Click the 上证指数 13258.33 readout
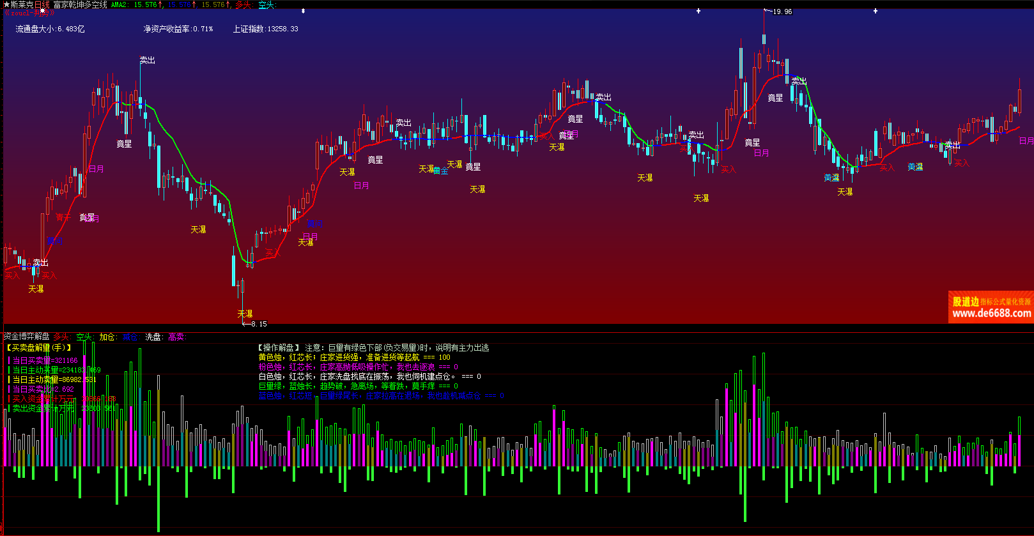This screenshot has height=536, width=1034. [x=265, y=29]
